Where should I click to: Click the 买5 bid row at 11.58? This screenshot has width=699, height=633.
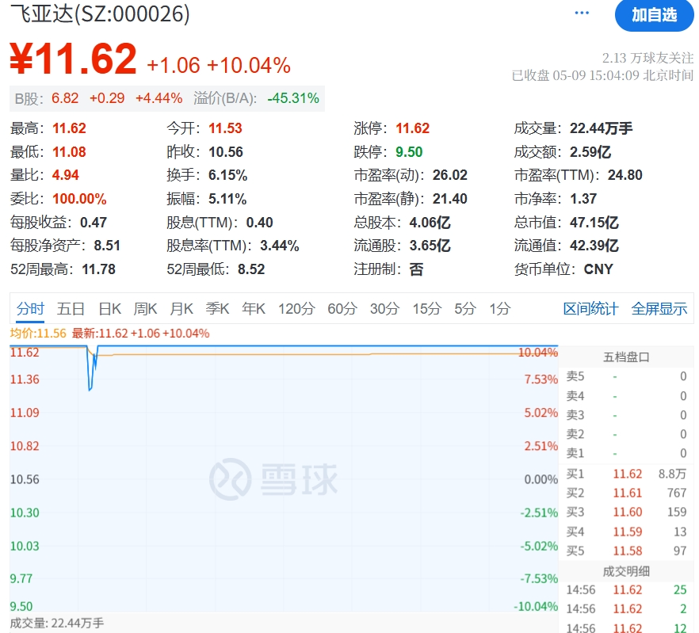tap(626, 551)
